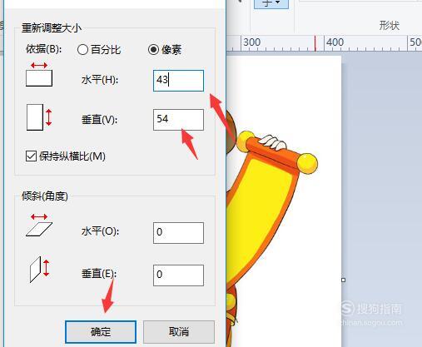This screenshot has height=347, width=422.
Task: Confirm the resize with 确定
Action: click(101, 332)
